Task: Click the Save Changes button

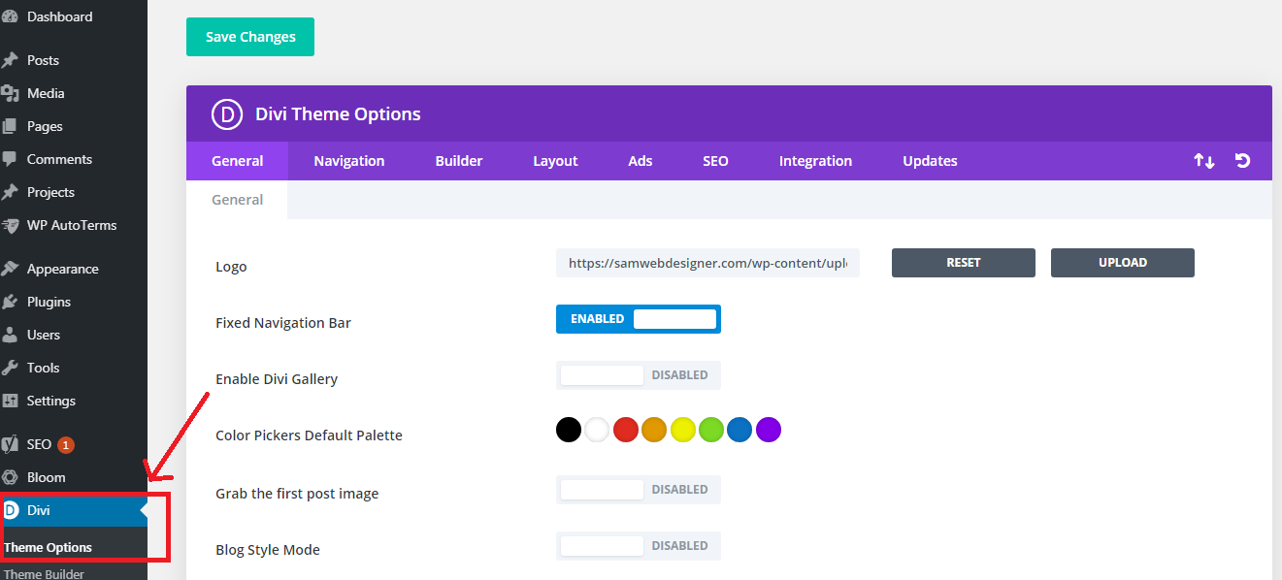Action: click(250, 37)
